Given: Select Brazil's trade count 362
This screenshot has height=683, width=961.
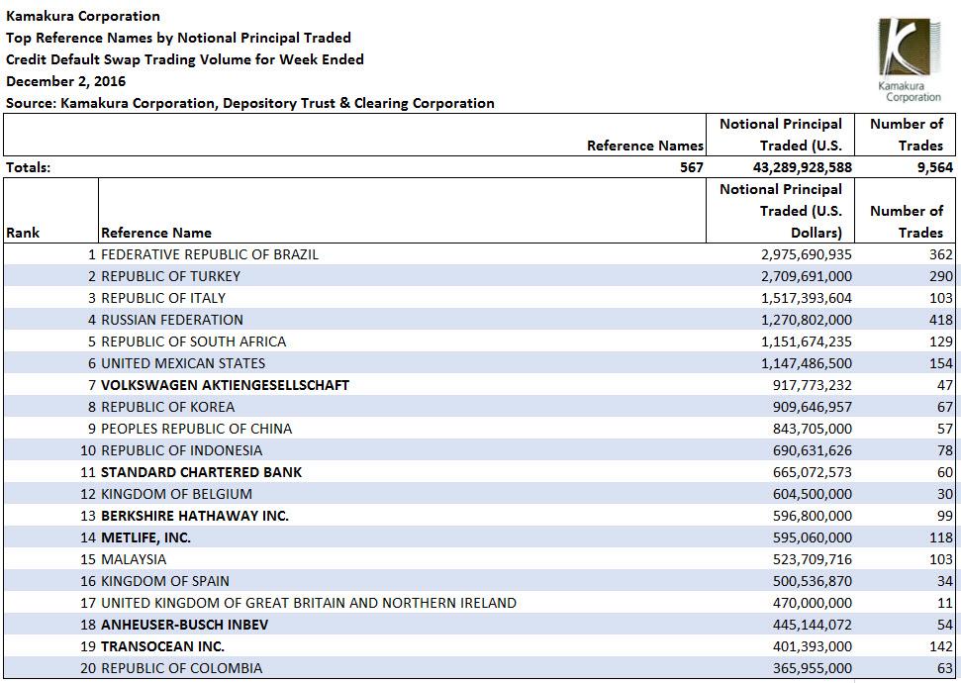Looking at the screenshot, I should click(941, 254).
